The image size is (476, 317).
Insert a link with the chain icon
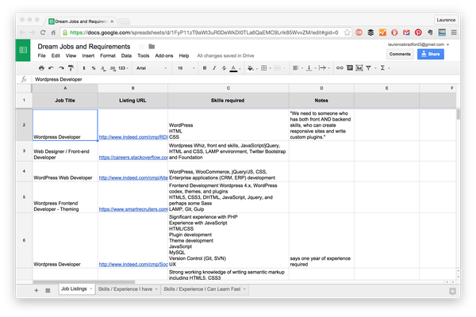pyautogui.click(x=340, y=68)
